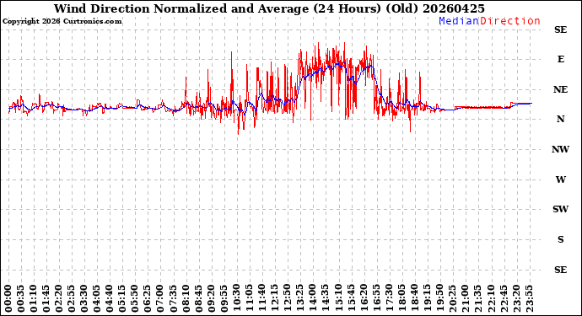Click the '06:25' time label
The width and height of the screenshot is (582, 316).
point(148,298)
